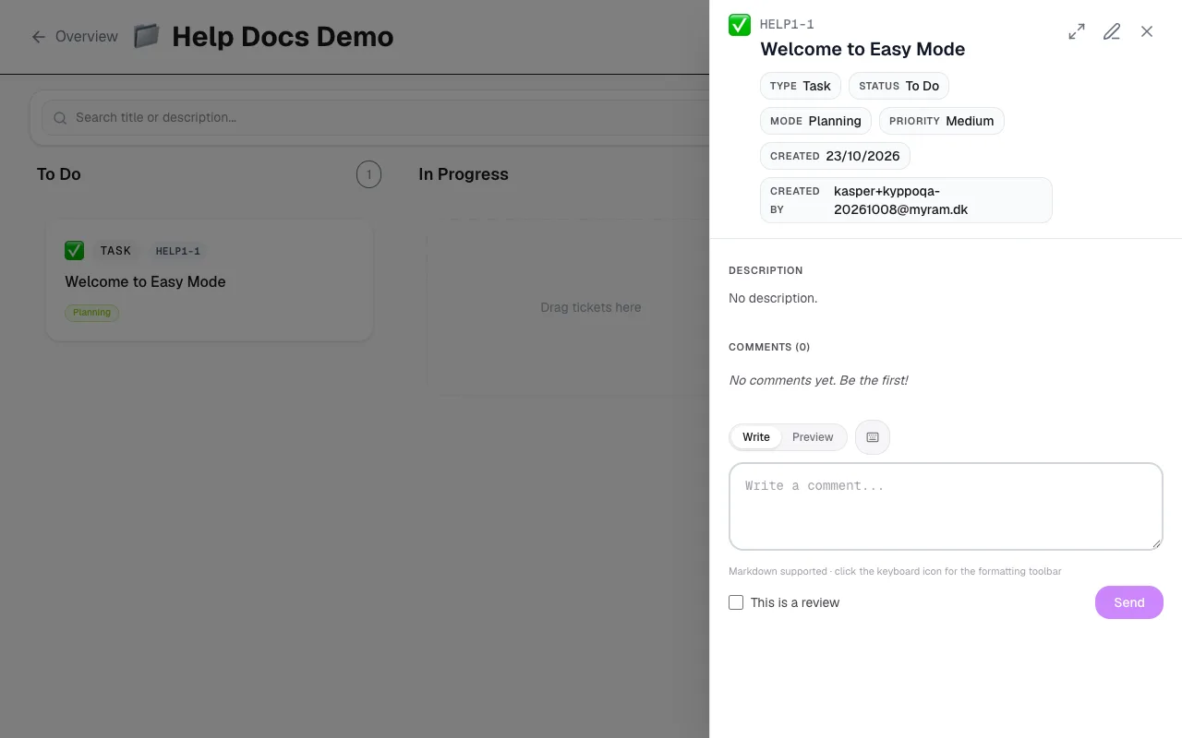Focus the Write a comment text area

[x=946, y=506]
